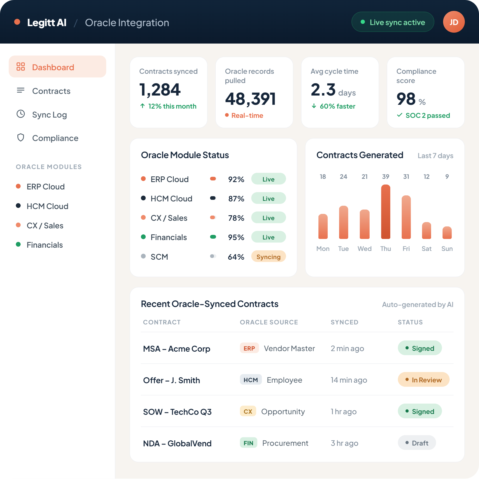Click the HCM source tag
This screenshot has width=479, height=479.
coord(251,380)
